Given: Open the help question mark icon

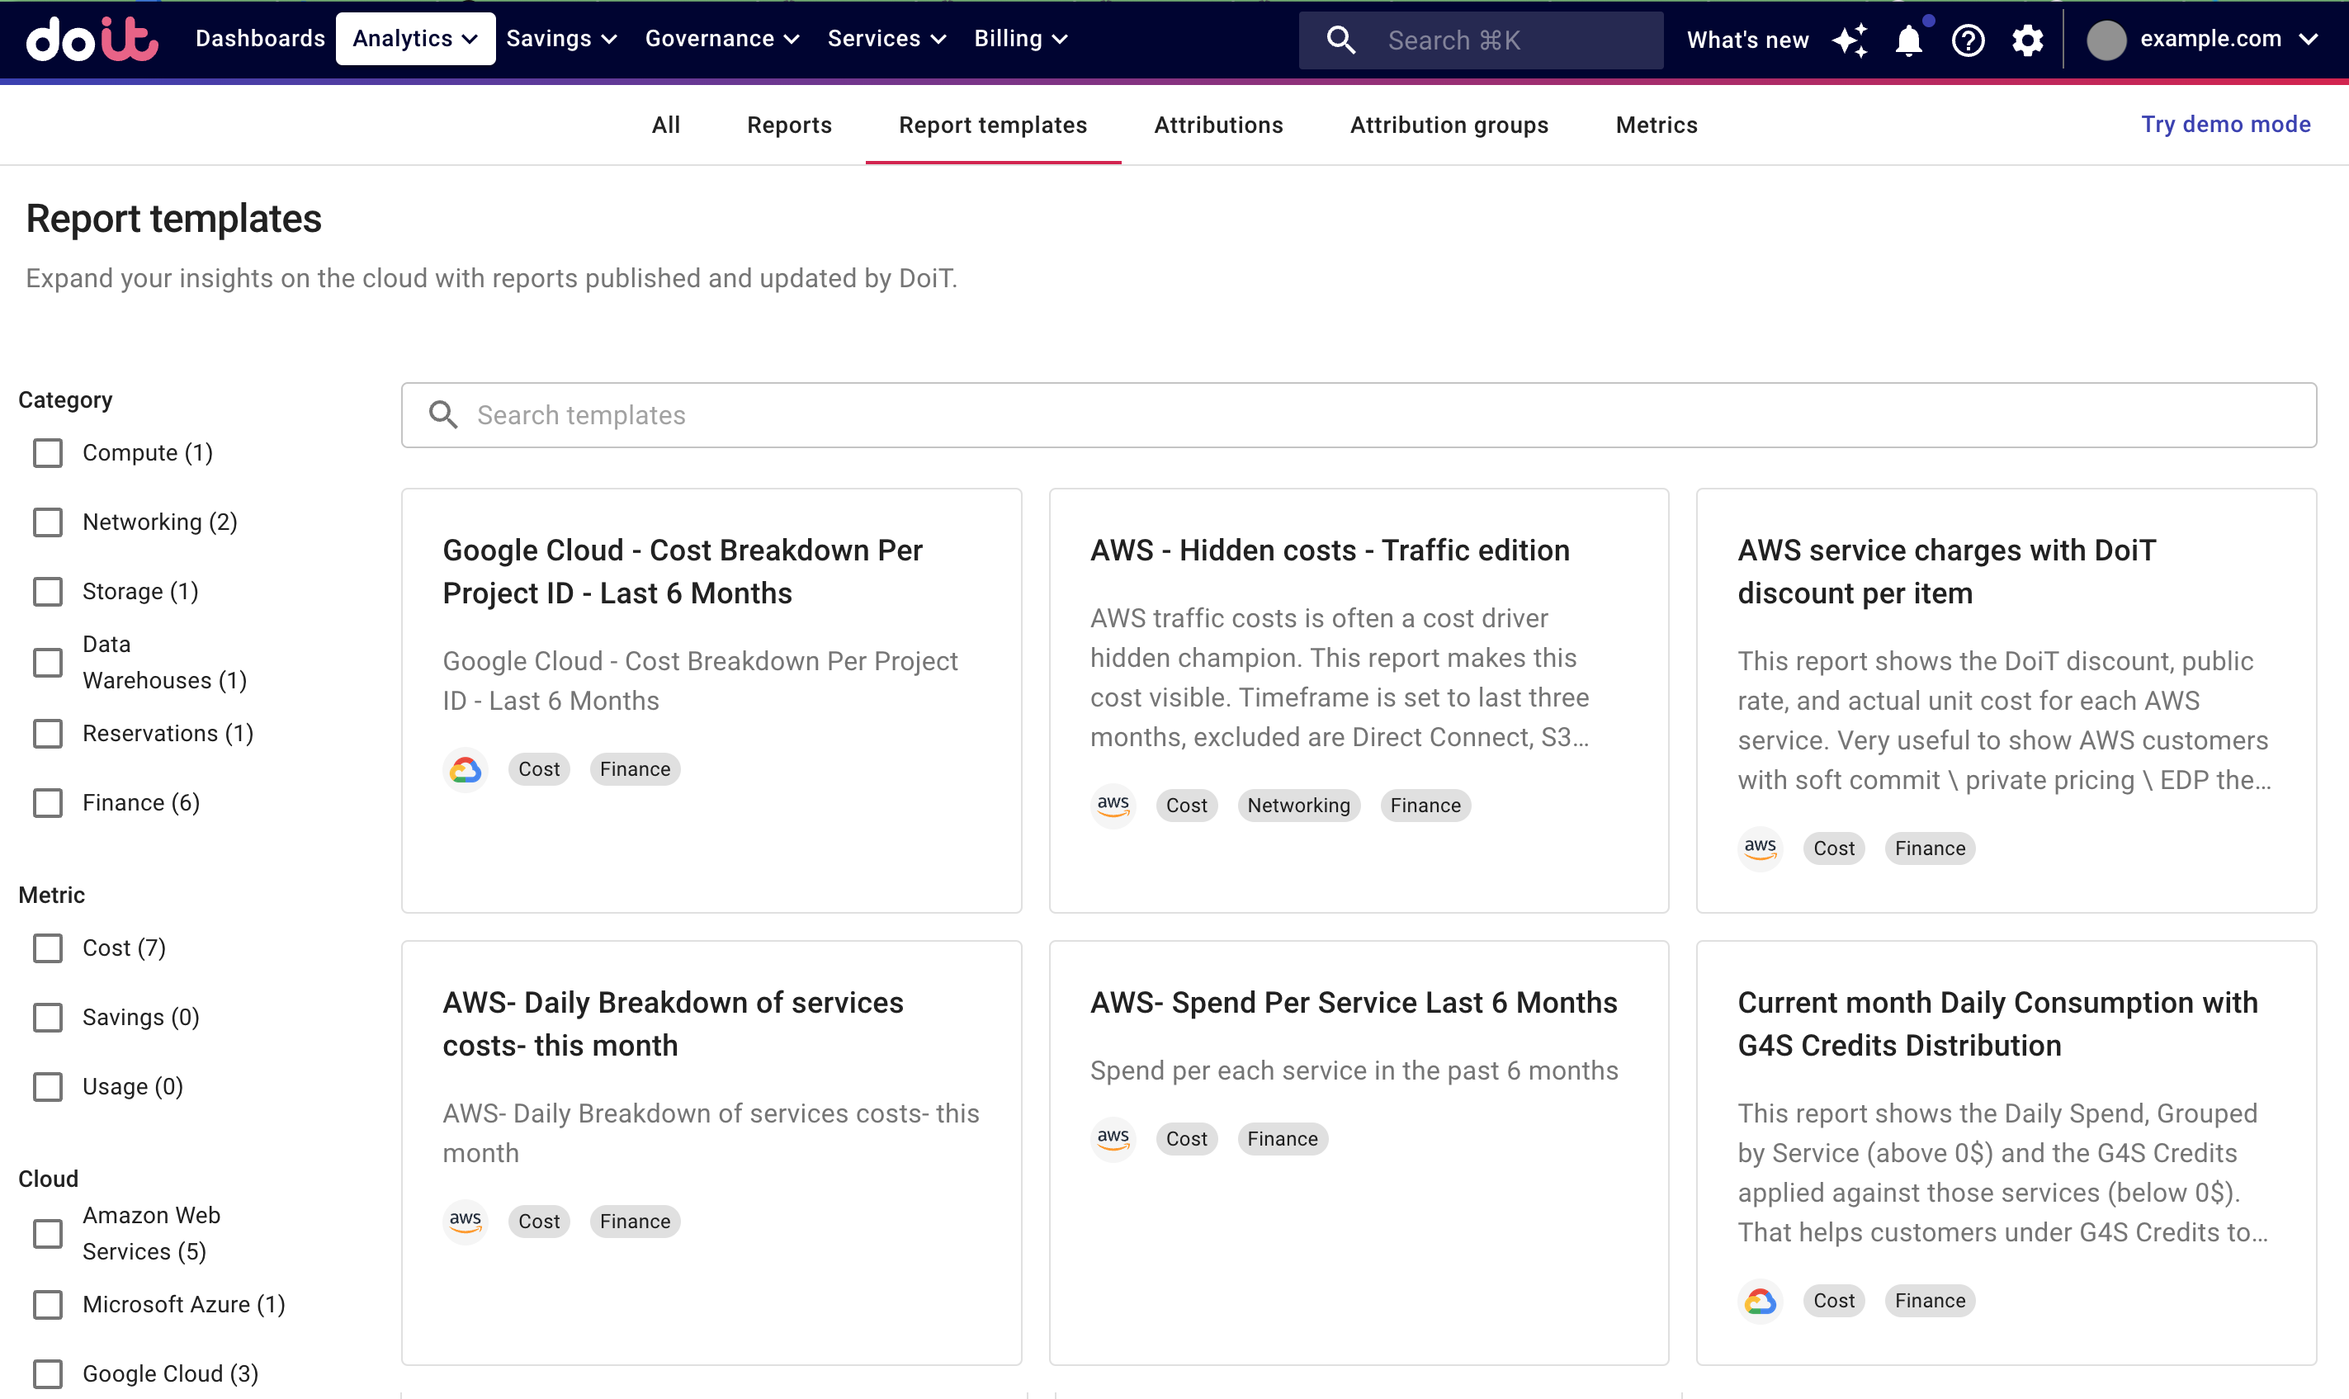Looking at the screenshot, I should [x=1969, y=40].
